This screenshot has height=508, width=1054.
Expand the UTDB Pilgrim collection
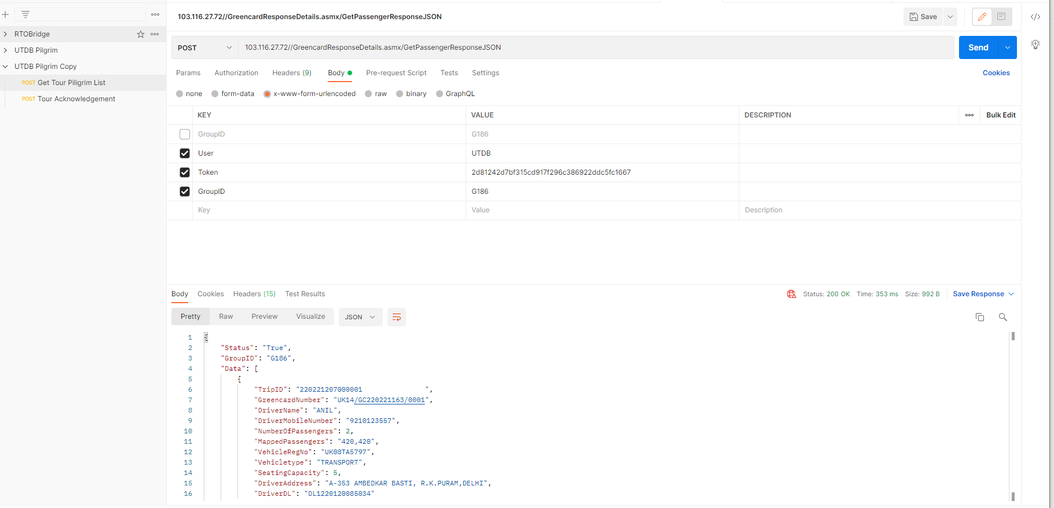pos(5,50)
